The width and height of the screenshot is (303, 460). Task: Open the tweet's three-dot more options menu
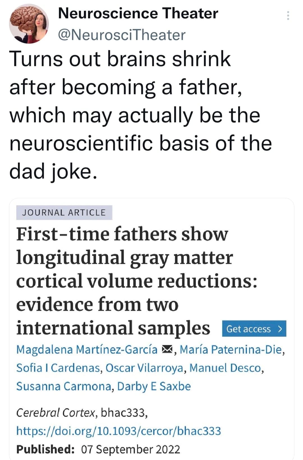point(288,16)
